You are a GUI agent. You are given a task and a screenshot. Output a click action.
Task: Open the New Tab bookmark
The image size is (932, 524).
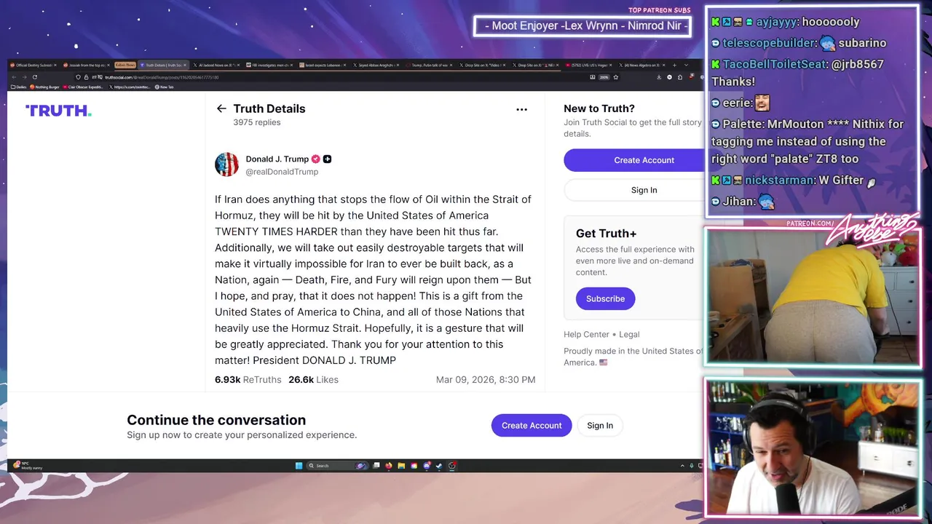point(165,87)
